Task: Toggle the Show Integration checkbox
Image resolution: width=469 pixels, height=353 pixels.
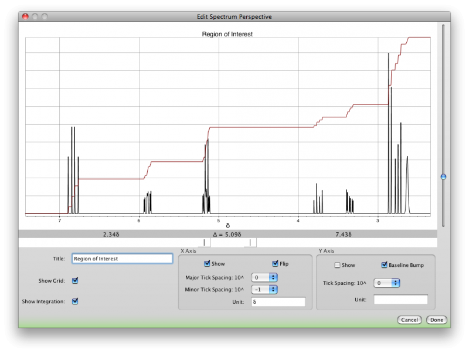Action: click(x=75, y=301)
